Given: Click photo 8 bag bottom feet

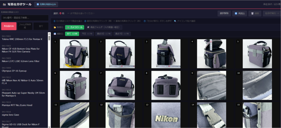Looking at the screenshot, I should click(166, 86).
